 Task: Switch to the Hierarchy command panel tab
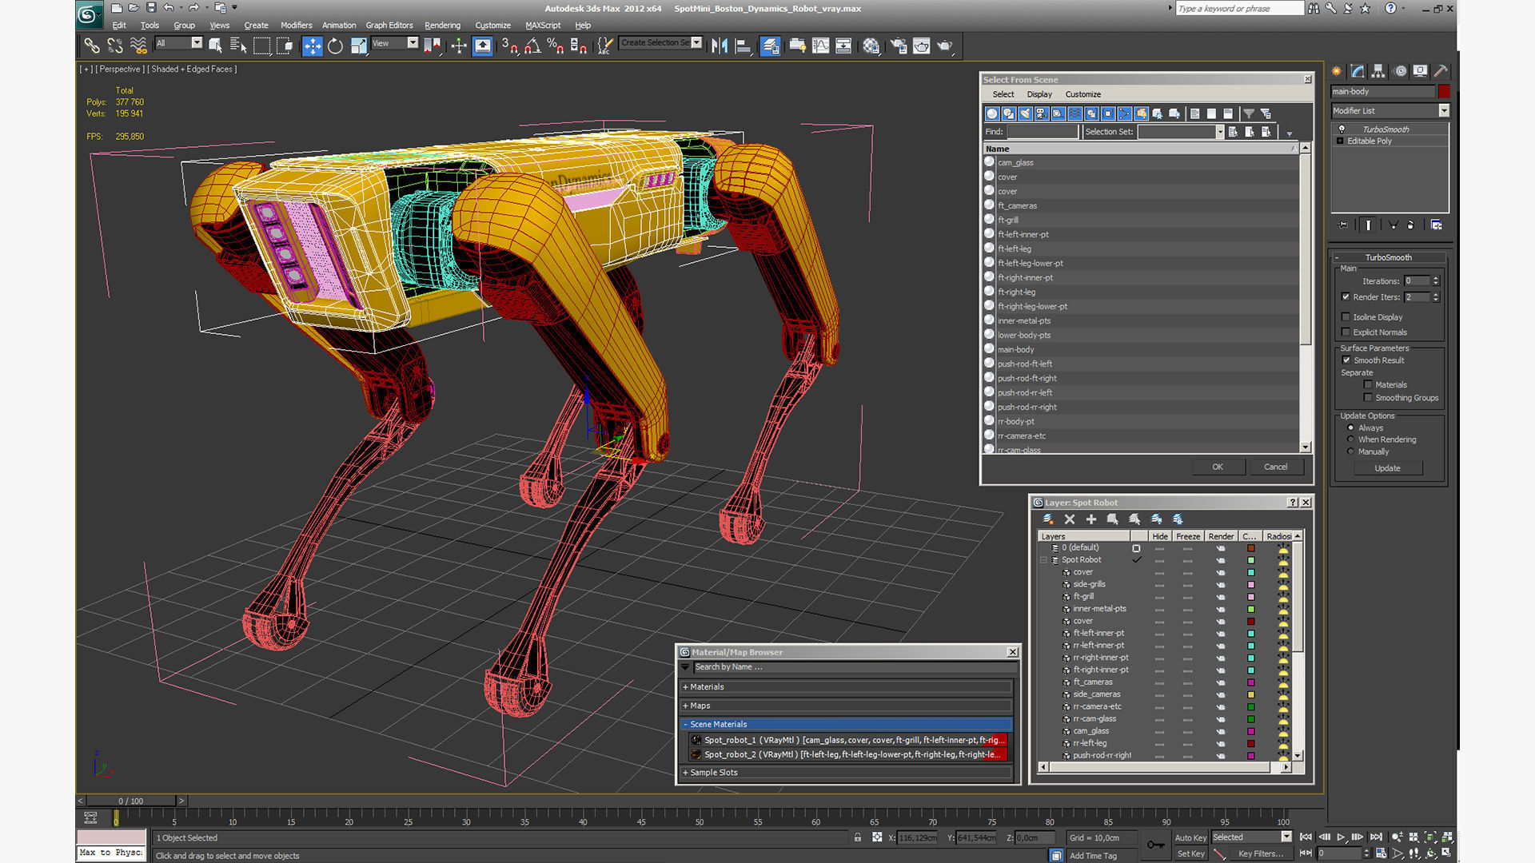click(x=1378, y=71)
